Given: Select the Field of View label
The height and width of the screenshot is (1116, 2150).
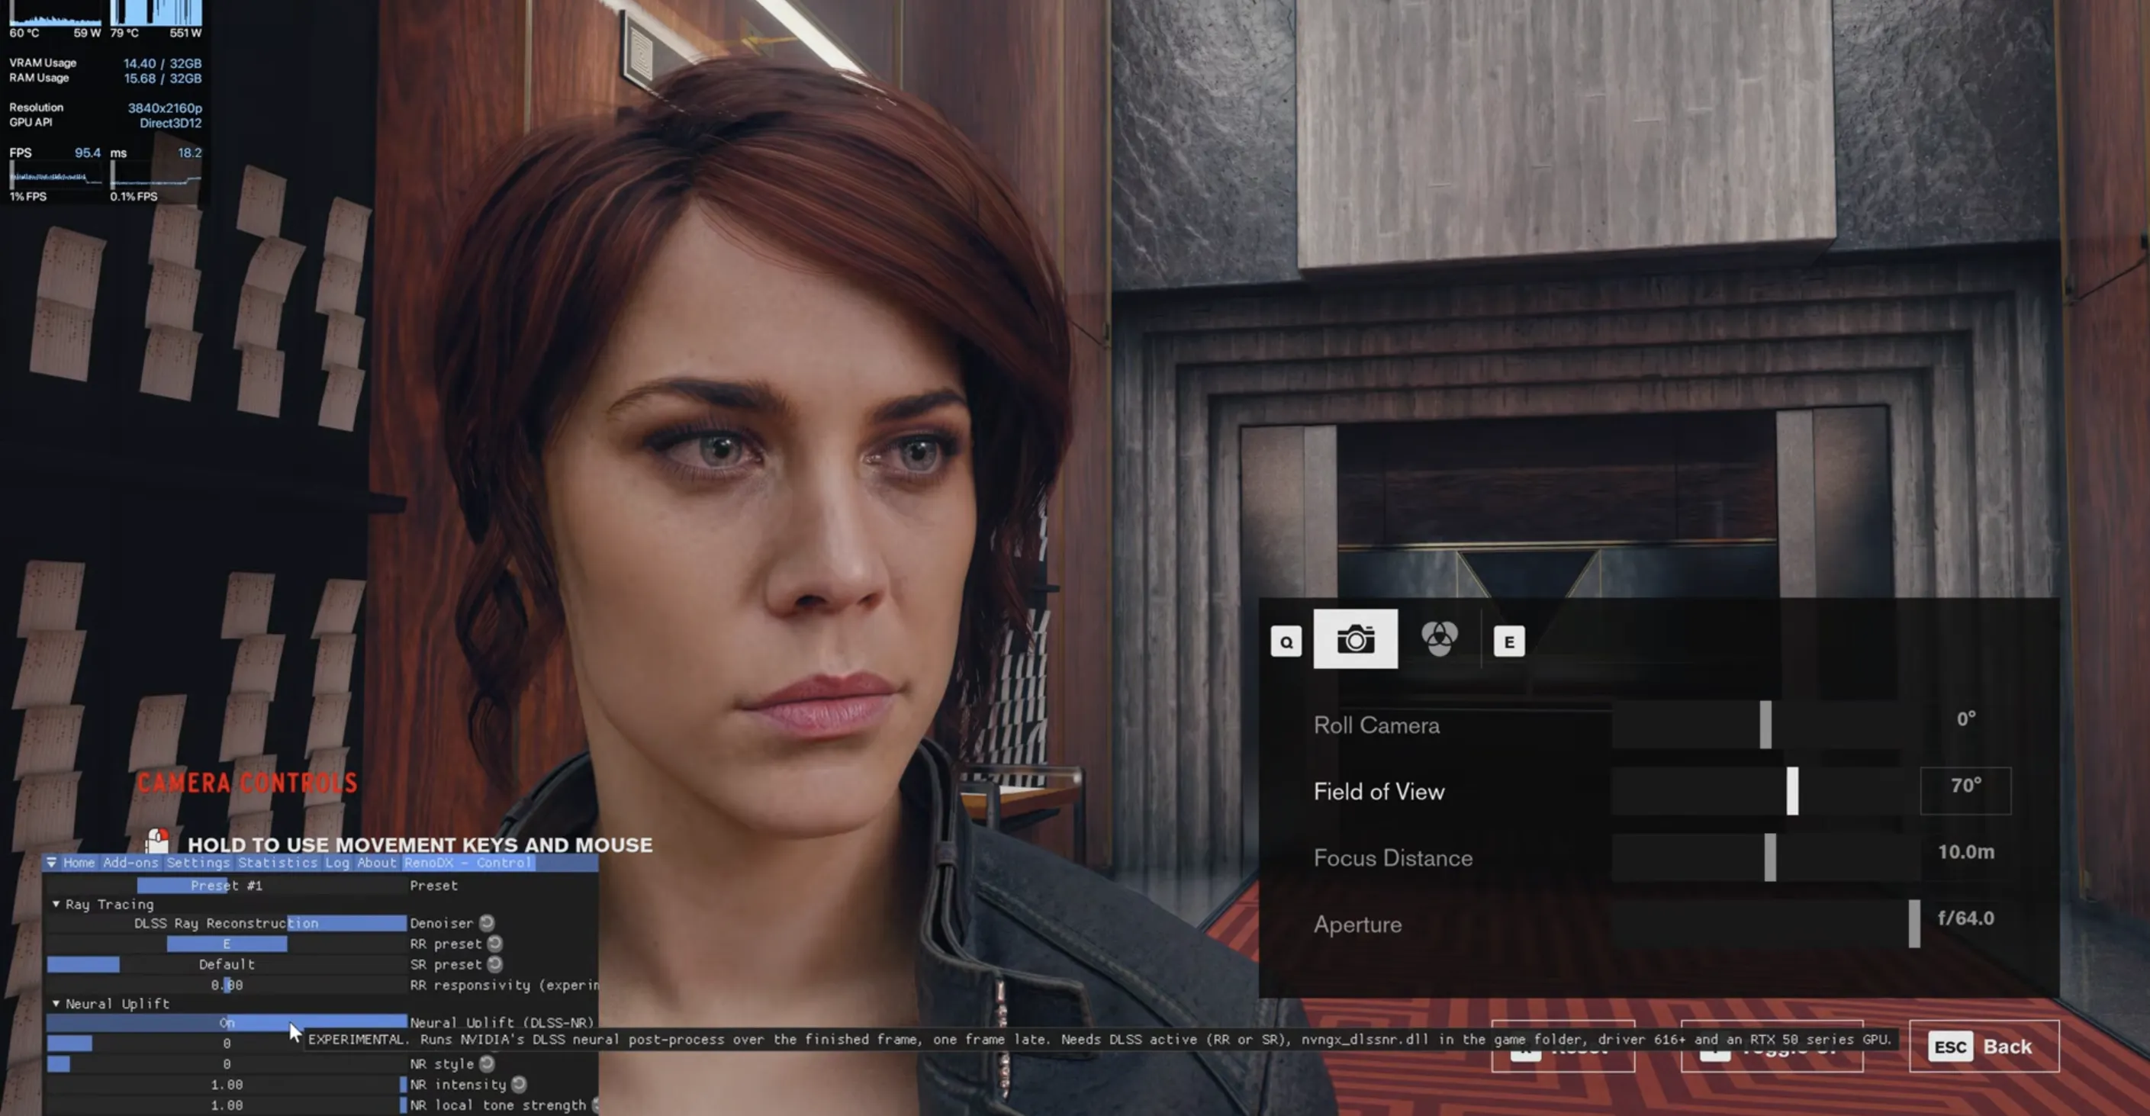Looking at the screenshot, I should tap(1379, 791).
